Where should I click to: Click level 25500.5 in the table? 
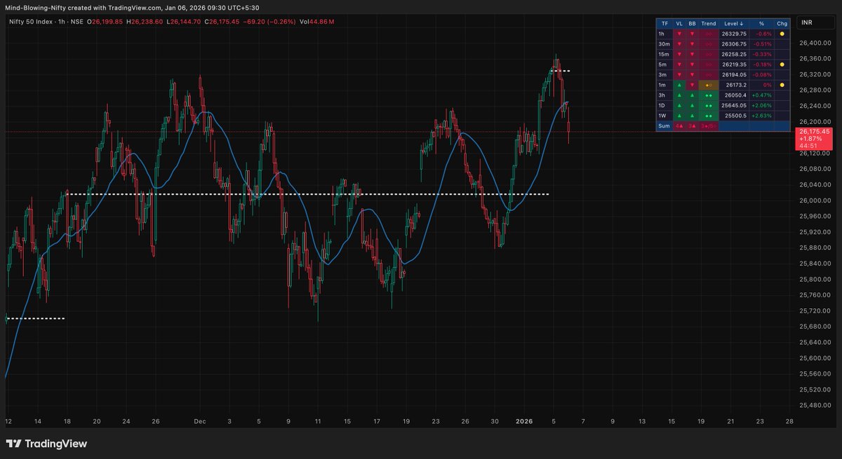735,115
